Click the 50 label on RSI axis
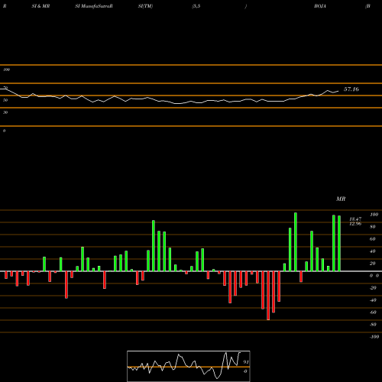The height and width of the screenshot is (382, 382). (5, 100)
